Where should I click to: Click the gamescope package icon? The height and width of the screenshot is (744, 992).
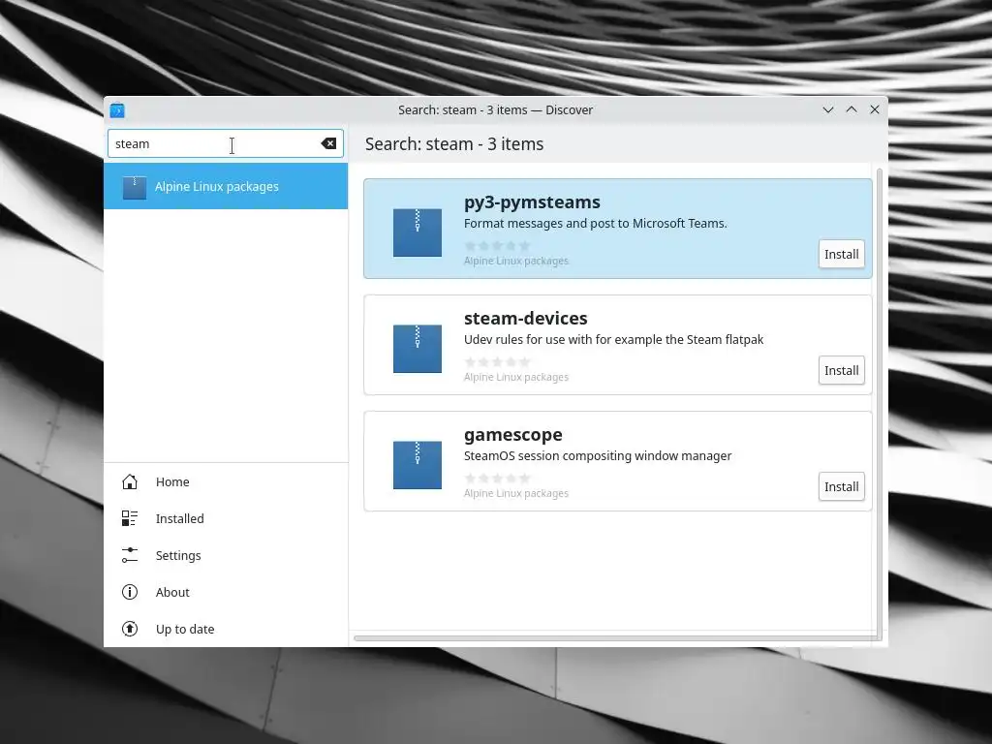coord(418,465)
